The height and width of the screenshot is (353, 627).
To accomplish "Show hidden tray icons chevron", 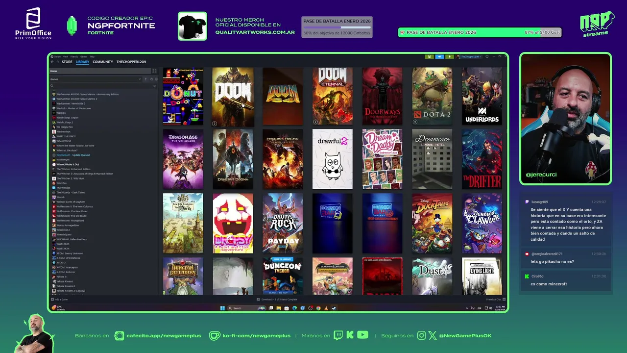I will pyautogui.click(x=467, y=308).
